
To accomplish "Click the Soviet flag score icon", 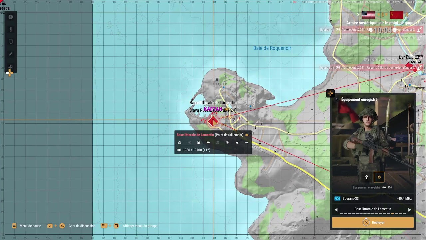I will (x=396, y=15).
